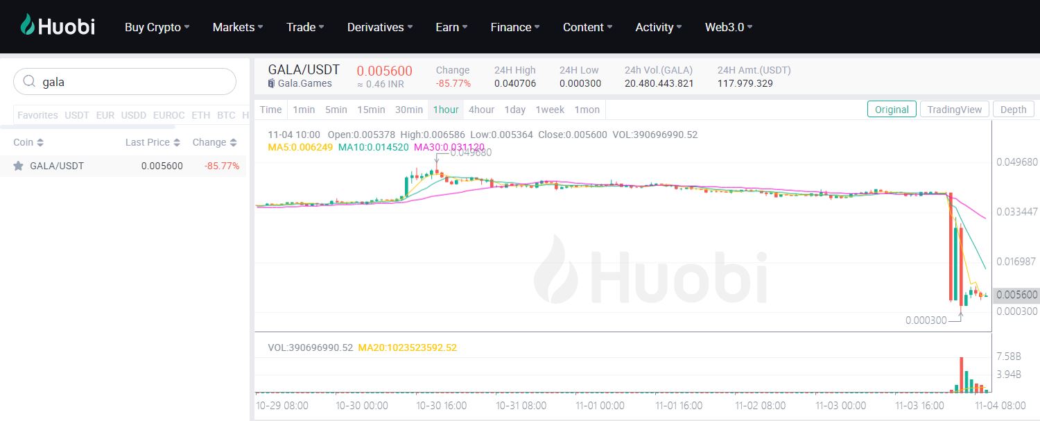Sort the coin list by Last Price
The image size is (1040, 421).
point(153,142)
